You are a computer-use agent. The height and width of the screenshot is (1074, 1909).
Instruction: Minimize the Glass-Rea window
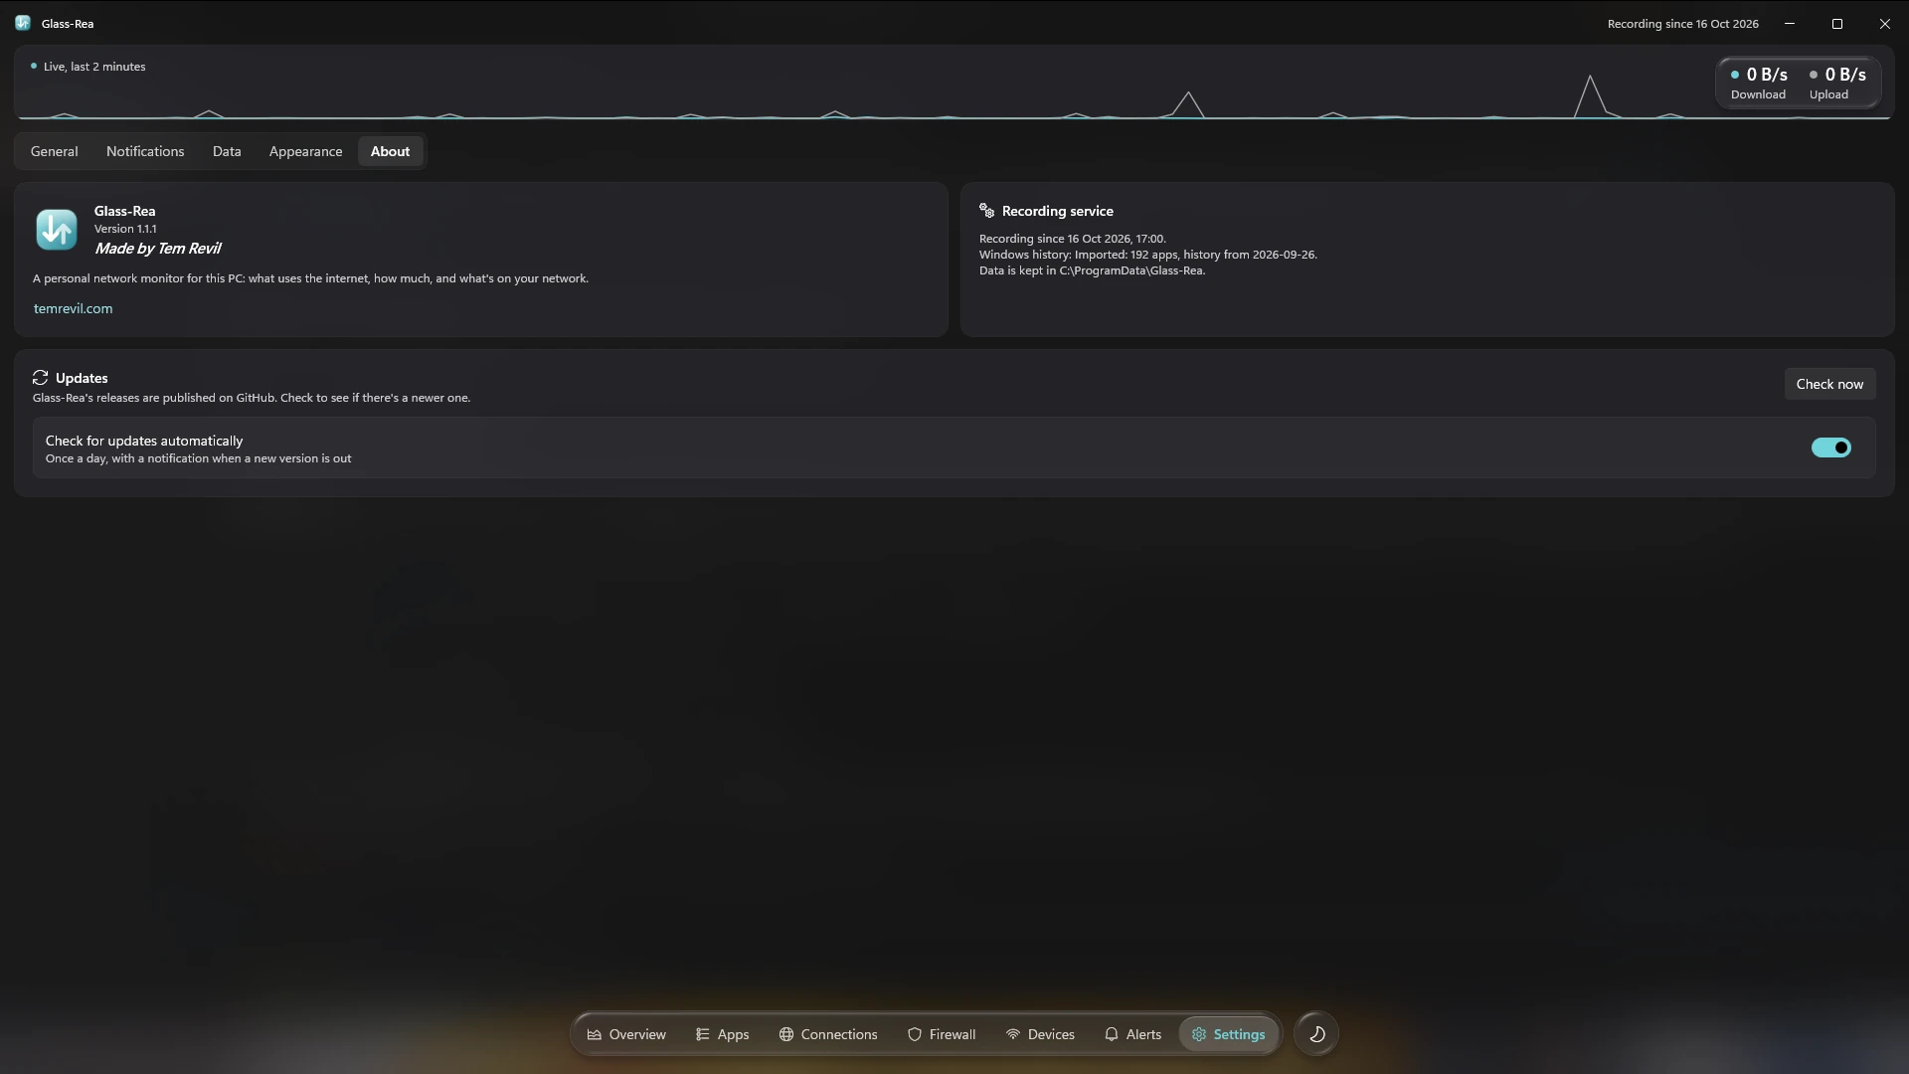[1790, 23]
